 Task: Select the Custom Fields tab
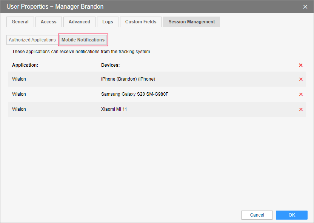pyautogui.click(x=141, y=22)
